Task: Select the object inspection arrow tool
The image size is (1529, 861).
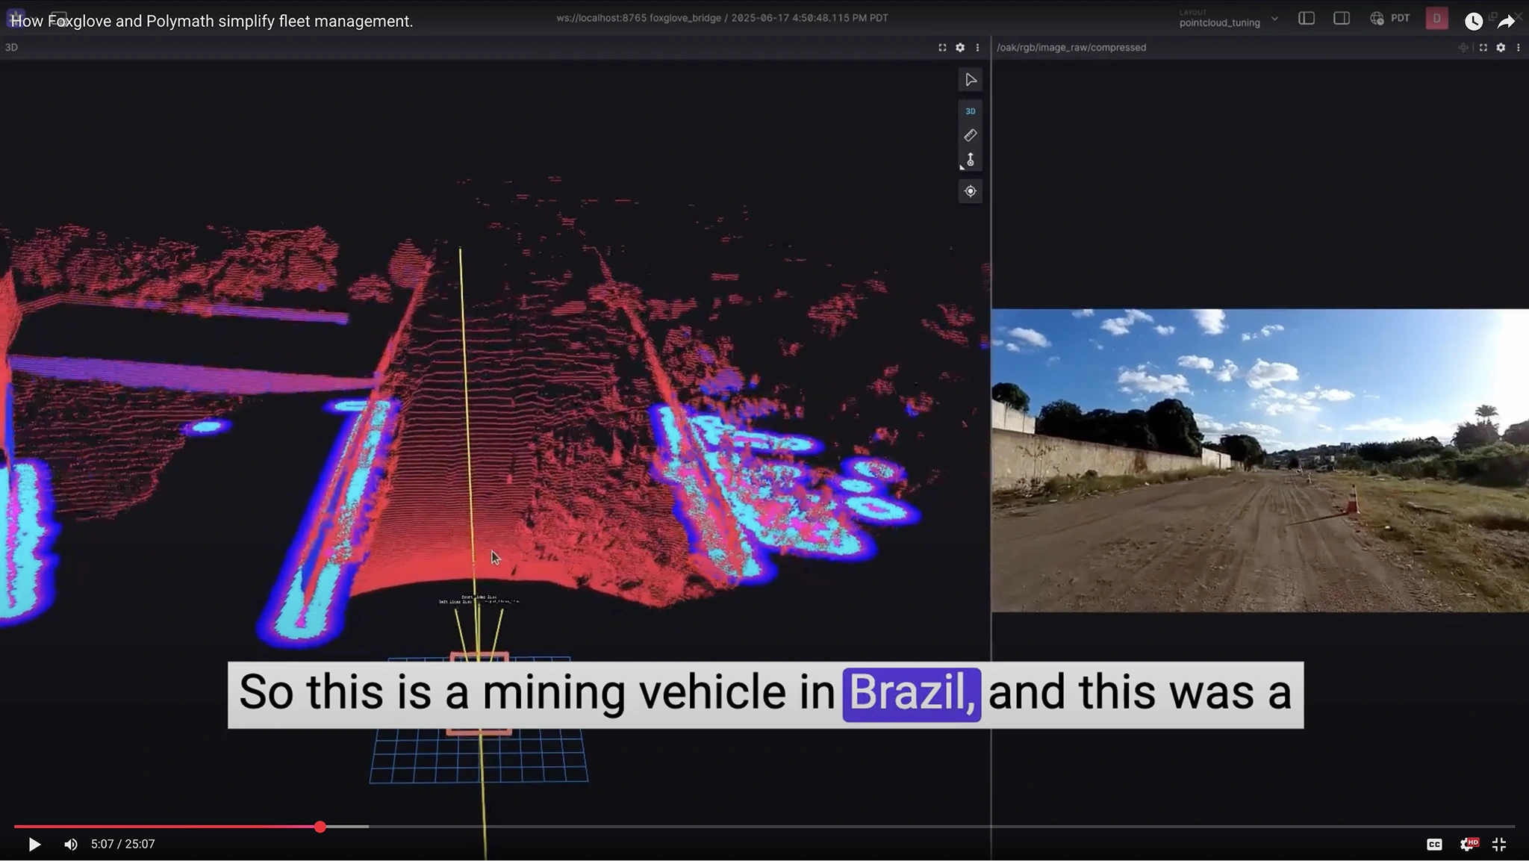Action: [x=970, y=80]
